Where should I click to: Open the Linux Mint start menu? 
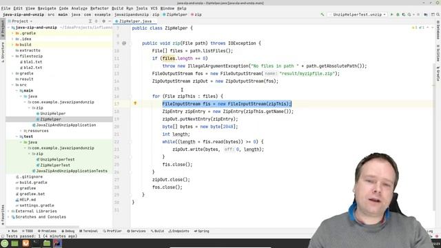click(x=4, y=243)
